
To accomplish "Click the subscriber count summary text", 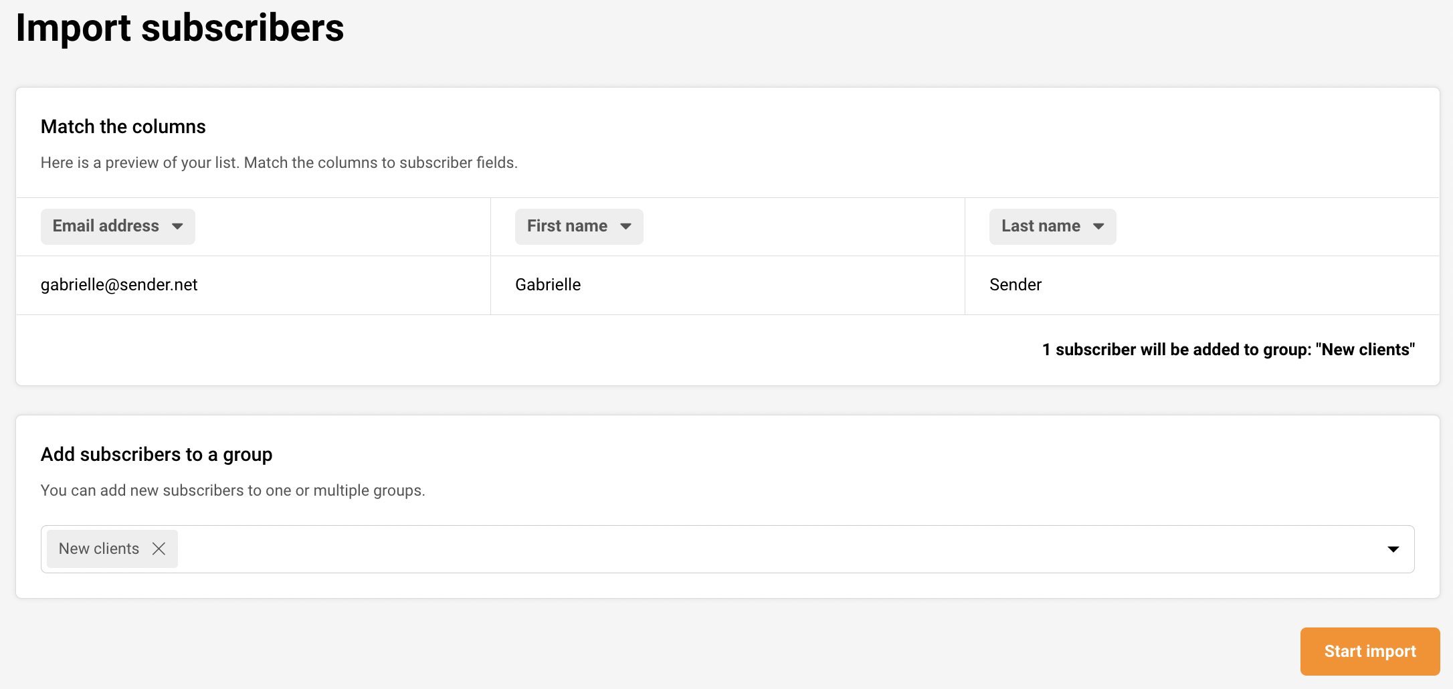I will pyautogui.click(x=1228, y=350).
